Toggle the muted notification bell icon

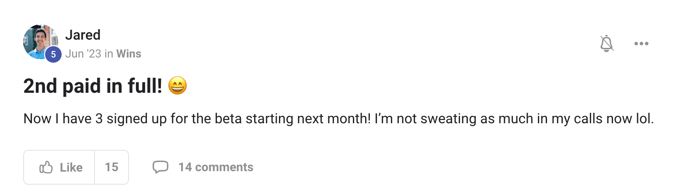coord(606,44)
